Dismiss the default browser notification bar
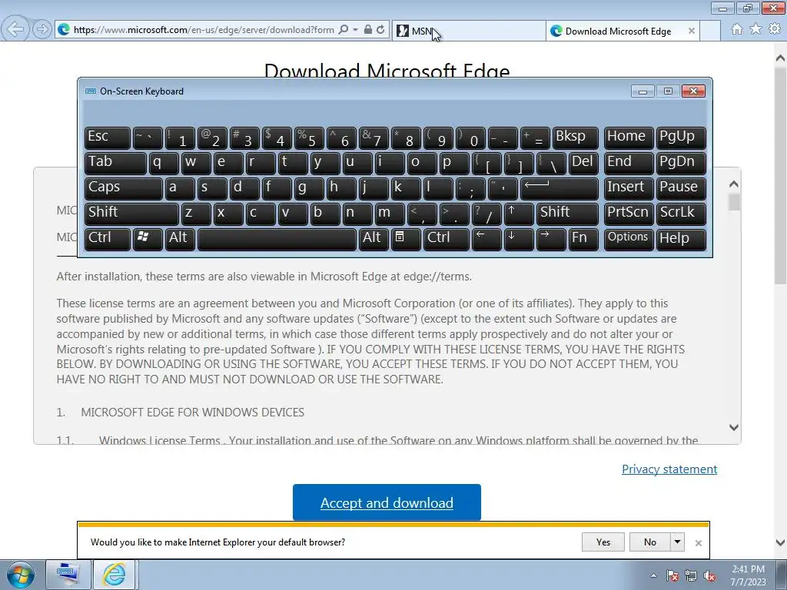Screen dimensions: 787x590 tap(698, 543)
